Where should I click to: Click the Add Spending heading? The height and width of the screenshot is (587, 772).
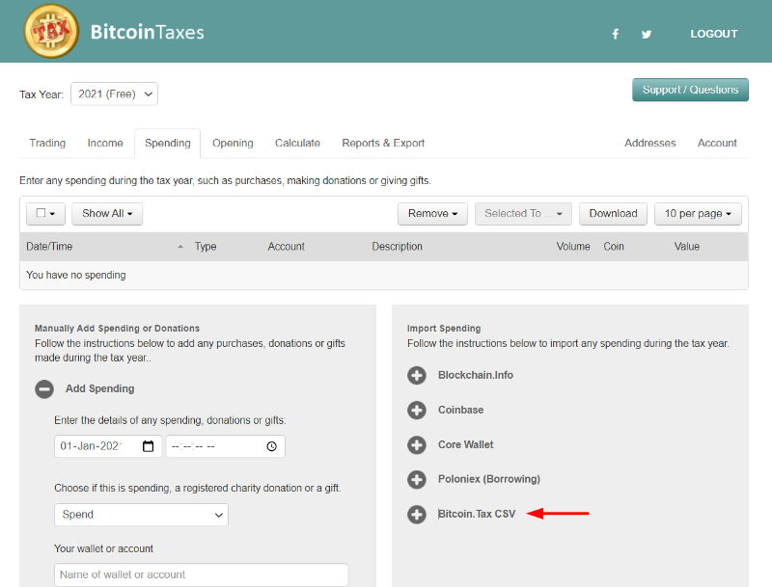click(x=100, y=388)
